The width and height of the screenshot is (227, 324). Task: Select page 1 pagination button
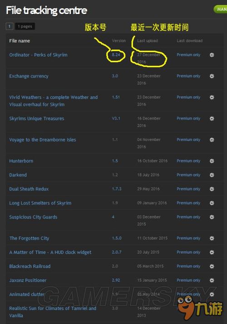click(10, 26)
